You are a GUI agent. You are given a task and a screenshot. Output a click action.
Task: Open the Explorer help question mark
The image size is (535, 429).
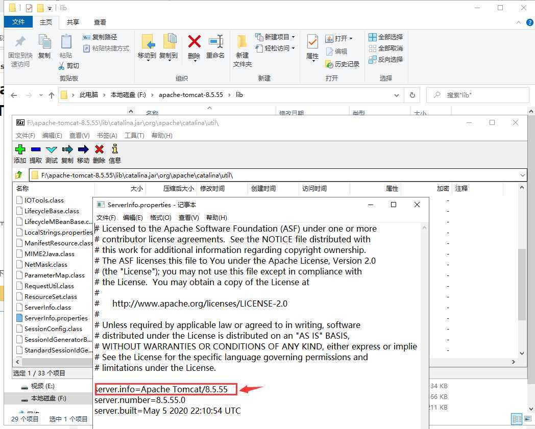529,22
